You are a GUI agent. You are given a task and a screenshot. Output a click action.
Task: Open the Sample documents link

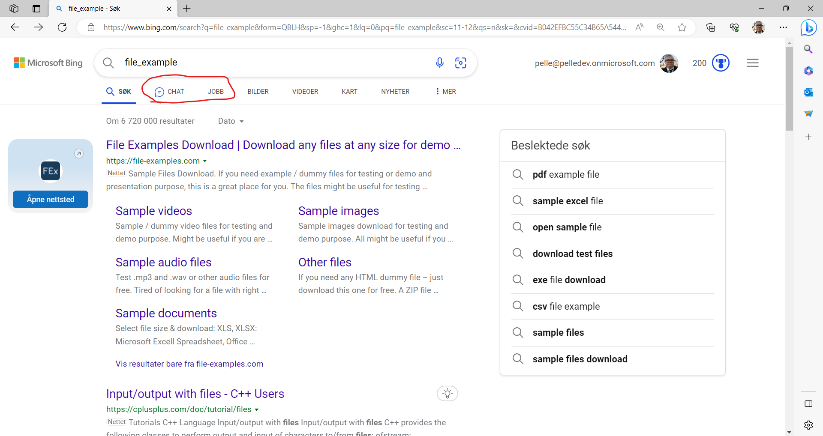coord(166,314)
